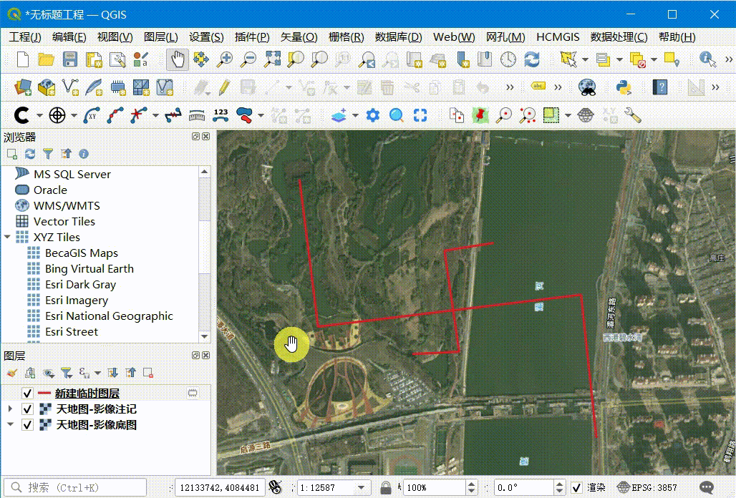Increase rotation with the up stepper arrow

pyautogui.click(x=559, y=484)
